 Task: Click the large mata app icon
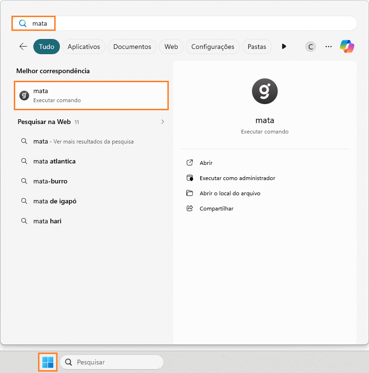[264, 91]
